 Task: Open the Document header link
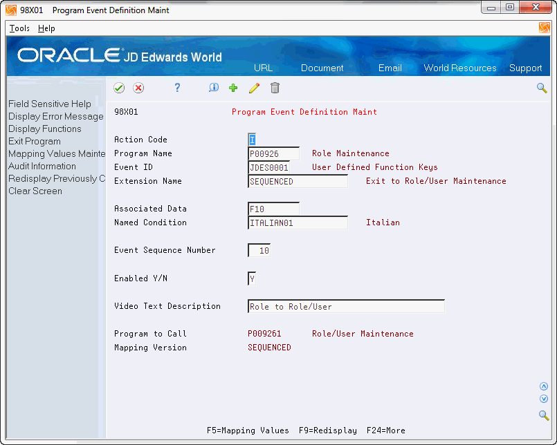pos(322,68)
